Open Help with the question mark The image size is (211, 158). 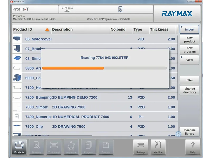193,147
